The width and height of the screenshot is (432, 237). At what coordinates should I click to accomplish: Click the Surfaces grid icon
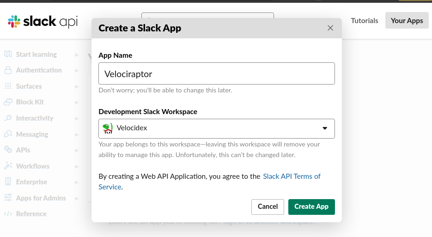(x=8, y=86)
